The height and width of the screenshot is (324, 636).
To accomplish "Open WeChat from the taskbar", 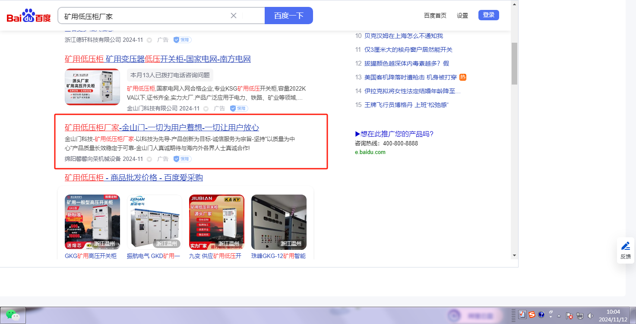I will [13, 315].
